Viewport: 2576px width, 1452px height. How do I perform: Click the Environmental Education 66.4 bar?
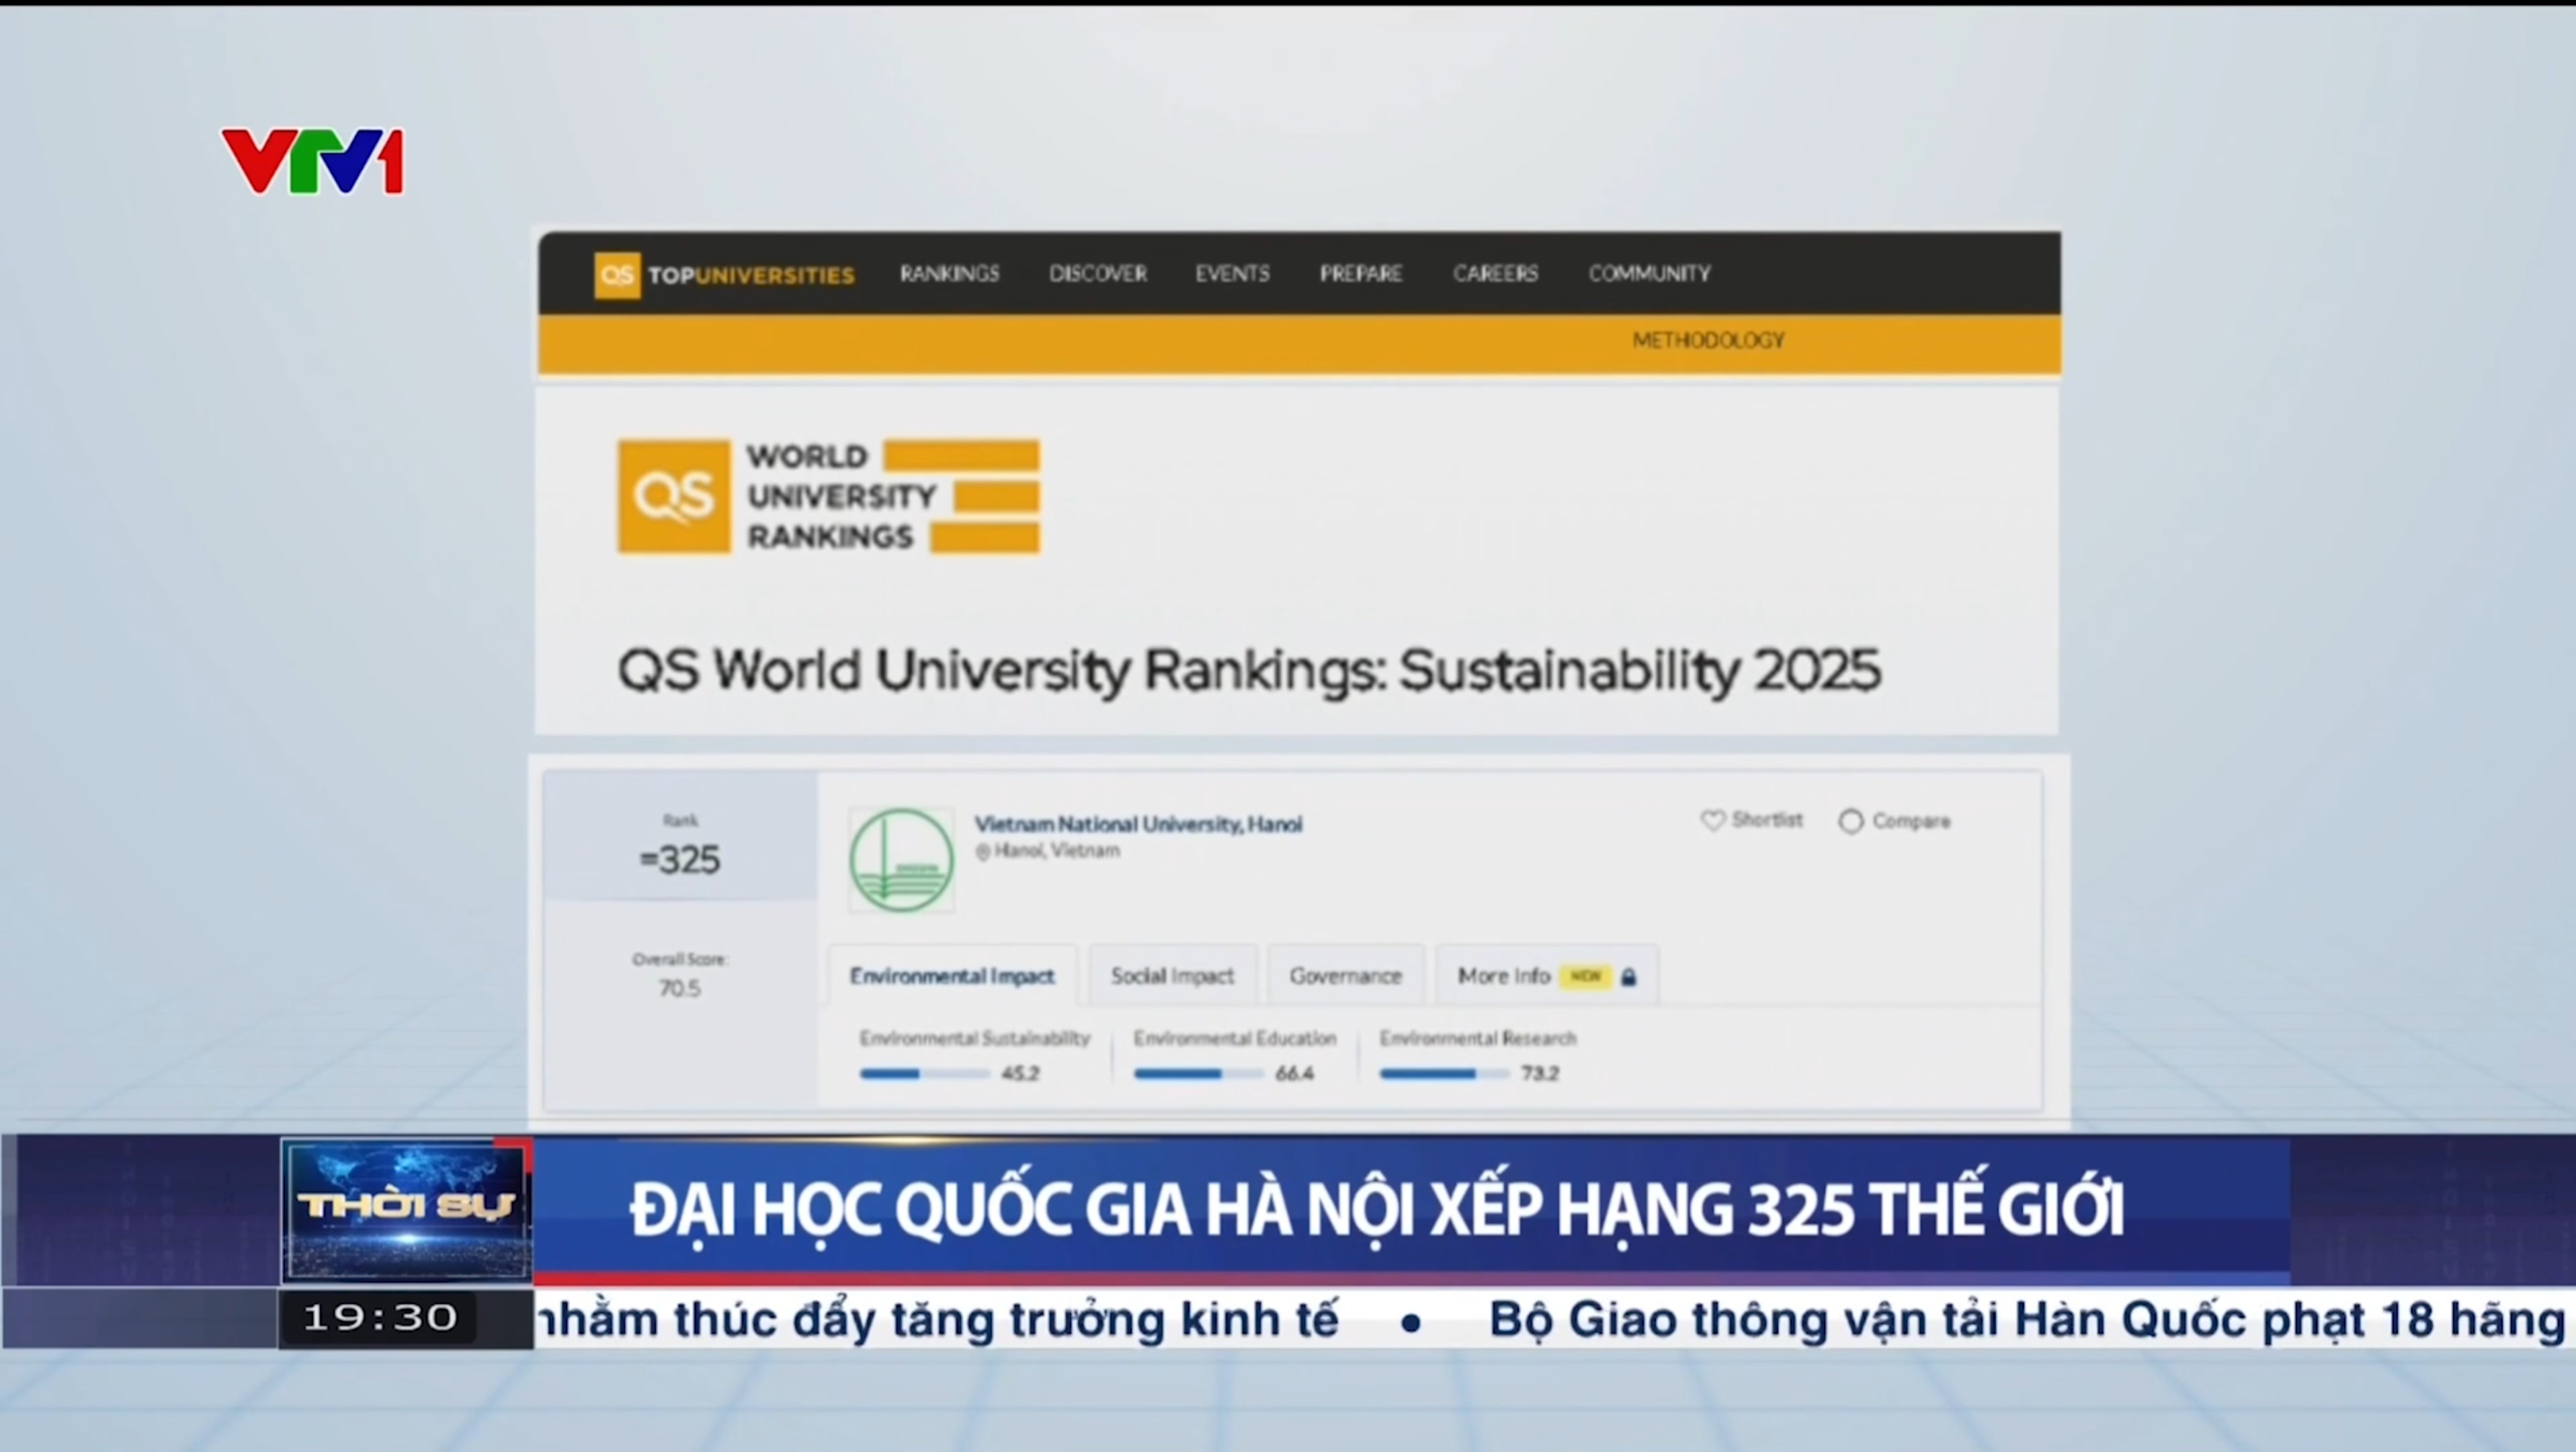(x=1198, y=1074)
